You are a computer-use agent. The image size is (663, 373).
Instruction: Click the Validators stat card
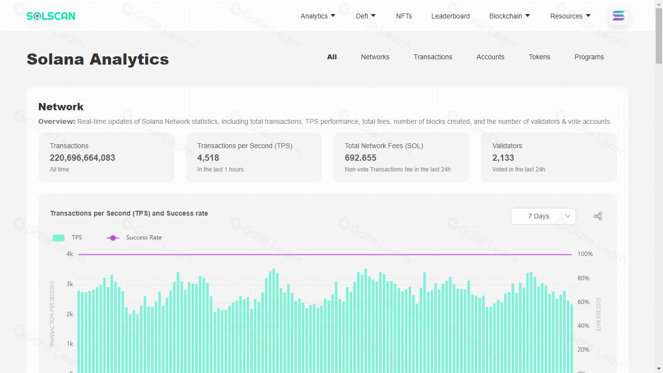548,157
